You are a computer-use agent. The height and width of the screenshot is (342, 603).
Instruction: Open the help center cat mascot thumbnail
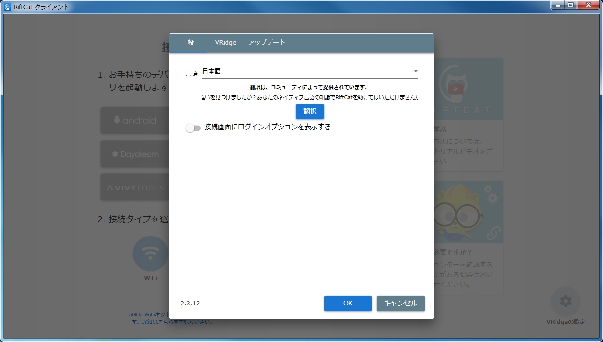(x=469, y=212)
